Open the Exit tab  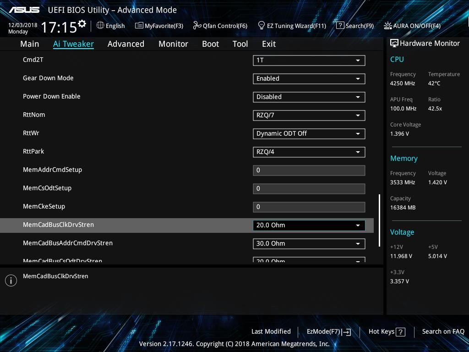point(268,44)
